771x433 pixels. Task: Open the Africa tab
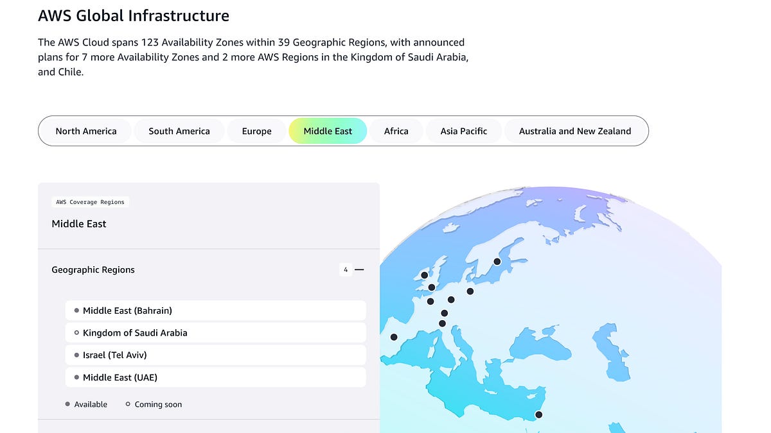(396, 131)
